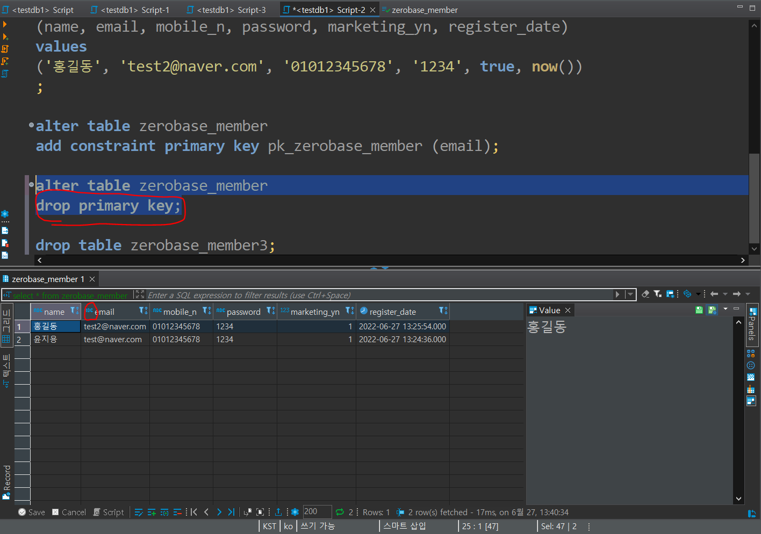Open the Calc panel icon in right sidebar
Image resolution: width=761 pixels, height=534 pixels.
coord(751,353)
